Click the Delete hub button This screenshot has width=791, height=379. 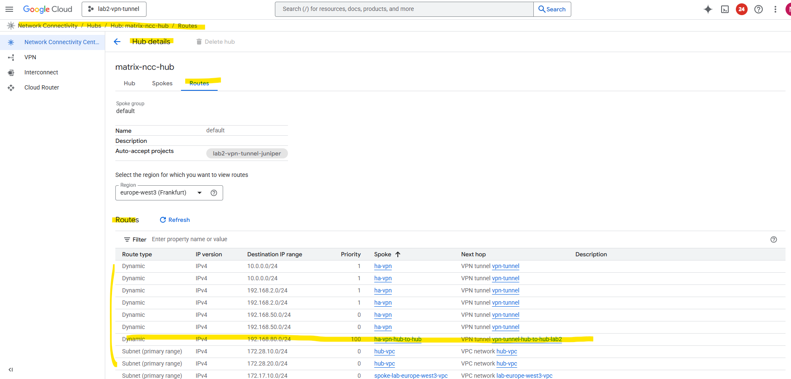click(x=216, y=42)
